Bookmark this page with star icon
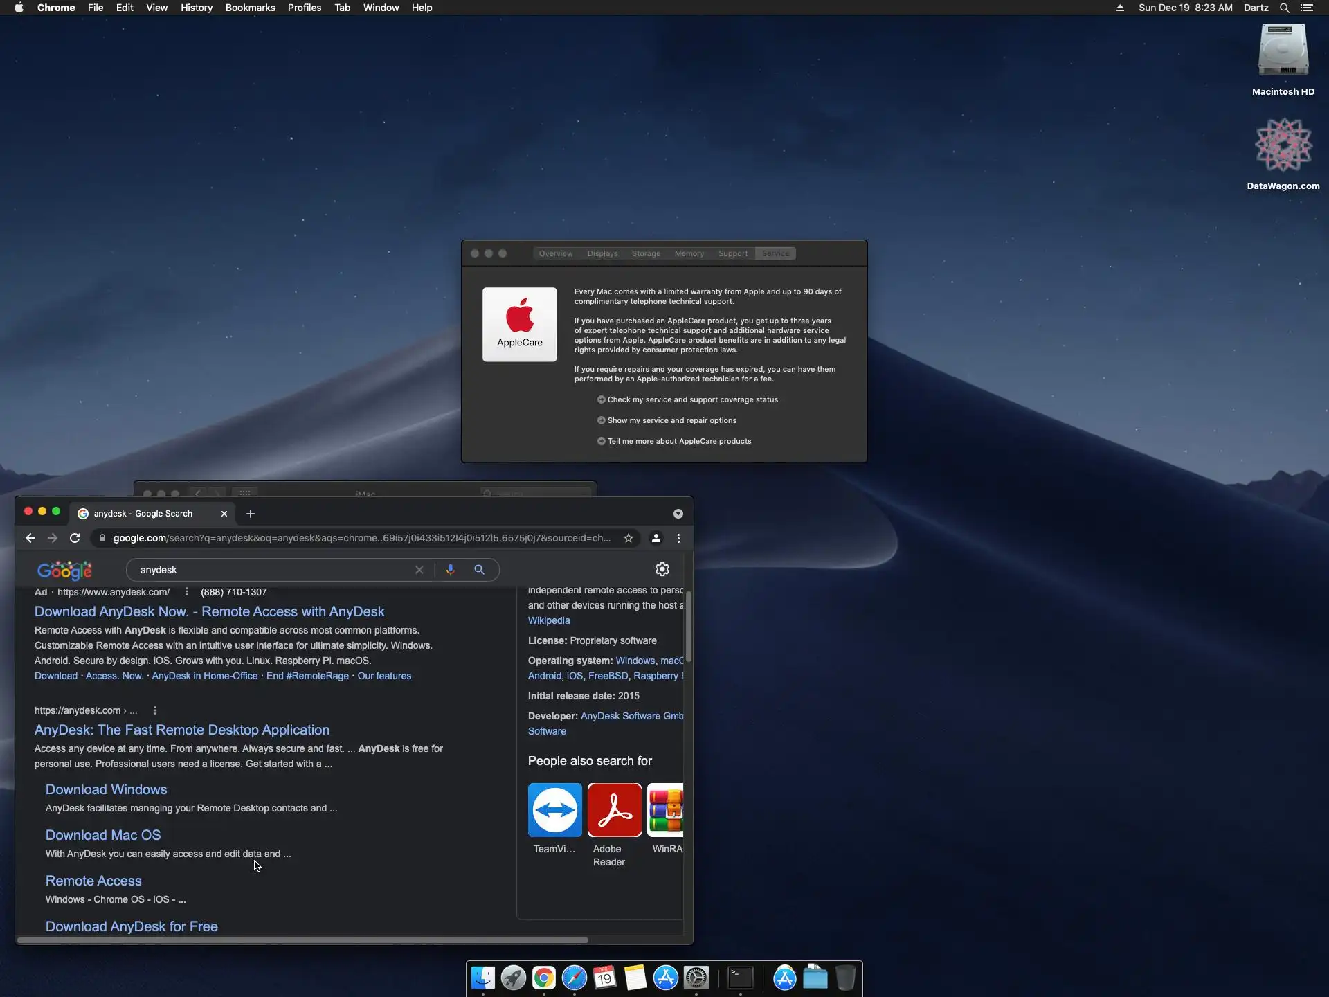The height and width of the screenshot is (997, 1329). pos(628,538)
